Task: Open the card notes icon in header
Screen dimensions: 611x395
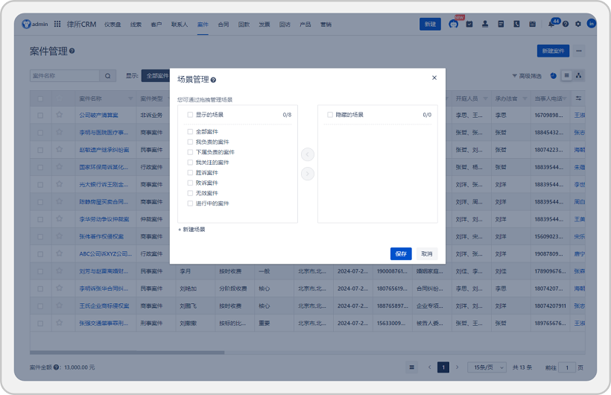Action: (x=501, y=24)
